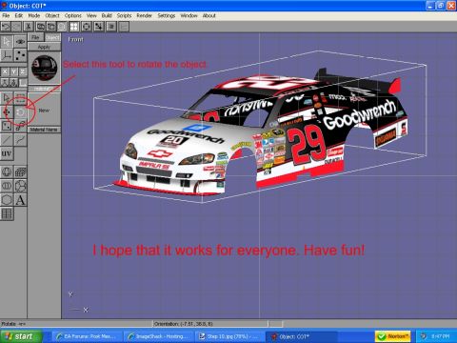The width and height of the screenshot is (457, 343).
Task: Select the arrow Select tool
Action: 7,98
